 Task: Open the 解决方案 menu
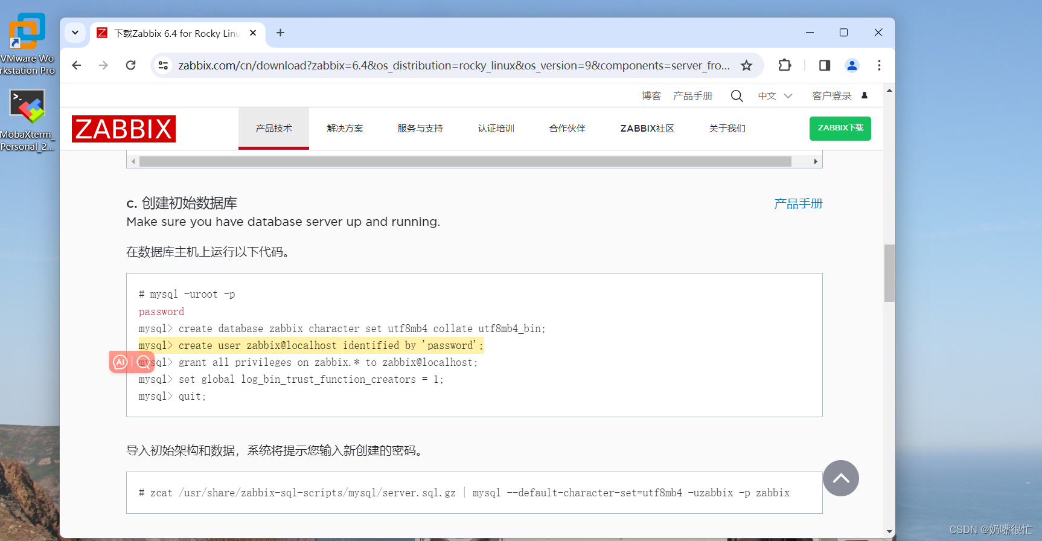[x=345, y=128]
